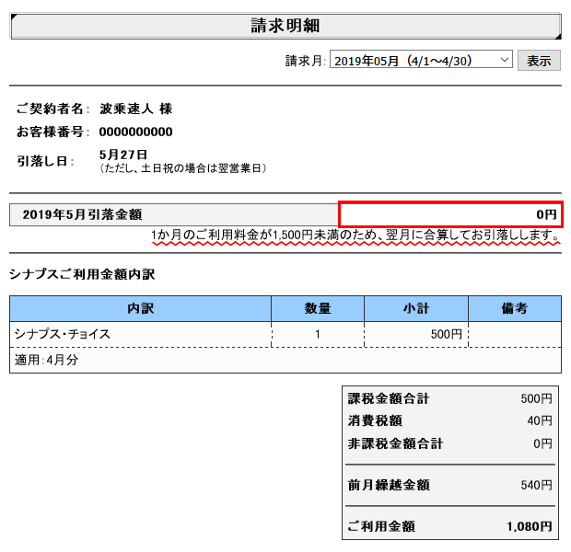Select customer number 0000000000
571x552 pixels.
pos(135,132)
